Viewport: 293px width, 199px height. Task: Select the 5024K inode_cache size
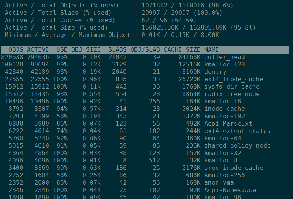(191, 109)
